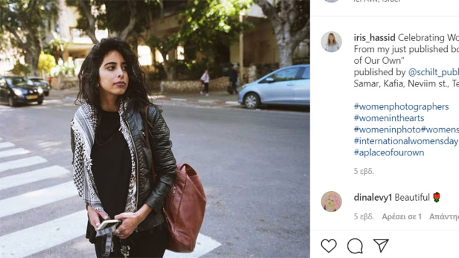Reply to dinalevy1's comment
Viewport: 459px width, 258px height.
click(444, 217)
